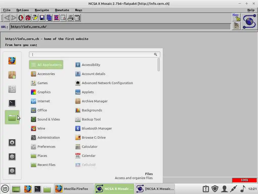258x194 pixels.
Task: Open newsgroups with the newspaper icon
Action: tap(77, 18)
